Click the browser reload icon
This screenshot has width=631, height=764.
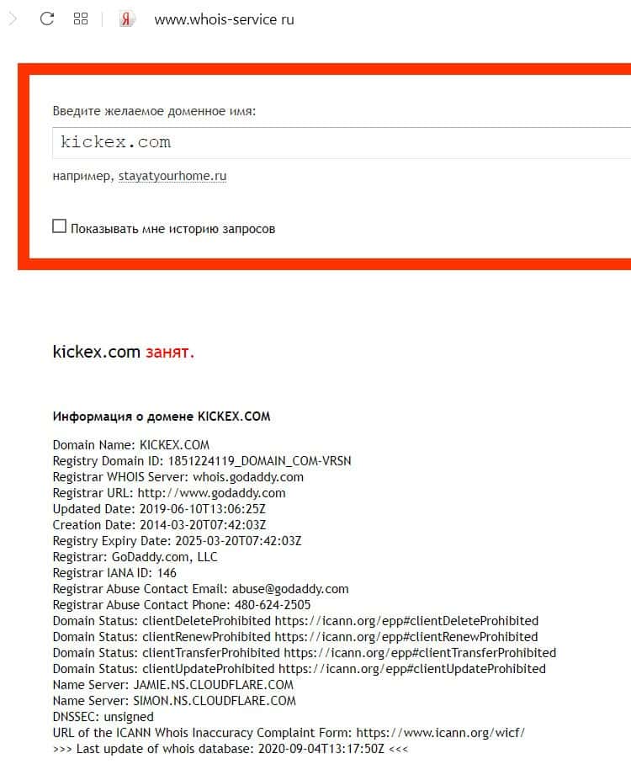[x=47, y=19]
